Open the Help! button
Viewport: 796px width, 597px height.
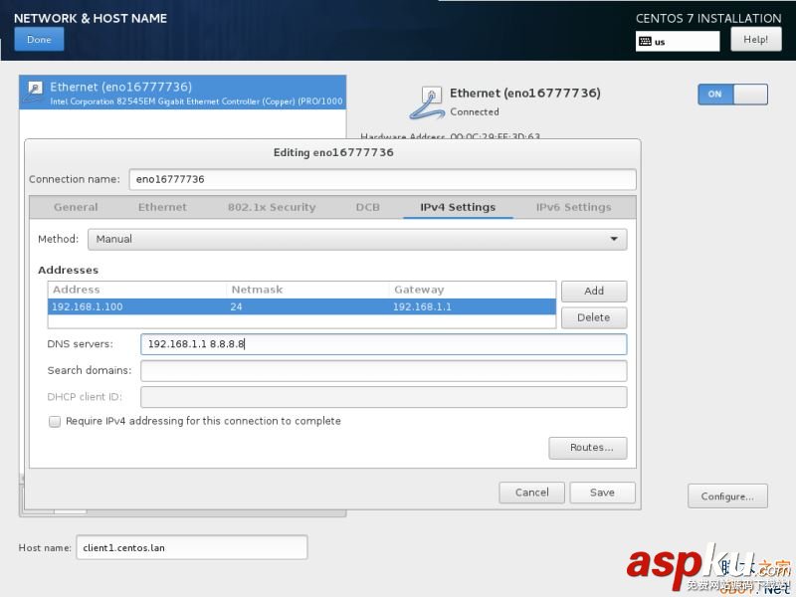coord(755,39)
